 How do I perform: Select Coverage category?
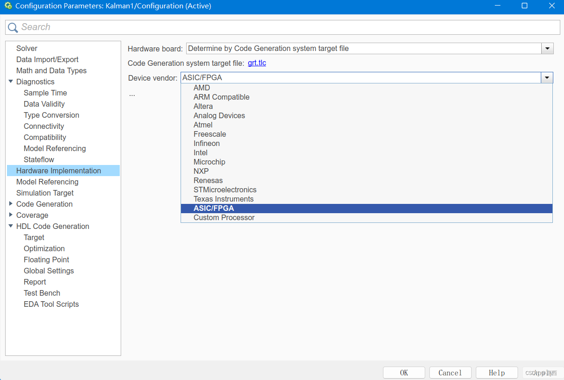point(32,215)
